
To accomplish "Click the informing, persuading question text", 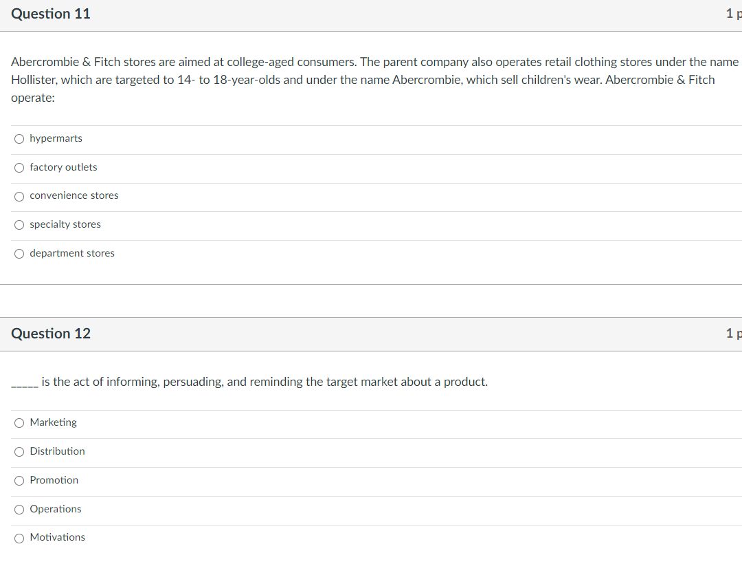I will [x=249, y=382].
